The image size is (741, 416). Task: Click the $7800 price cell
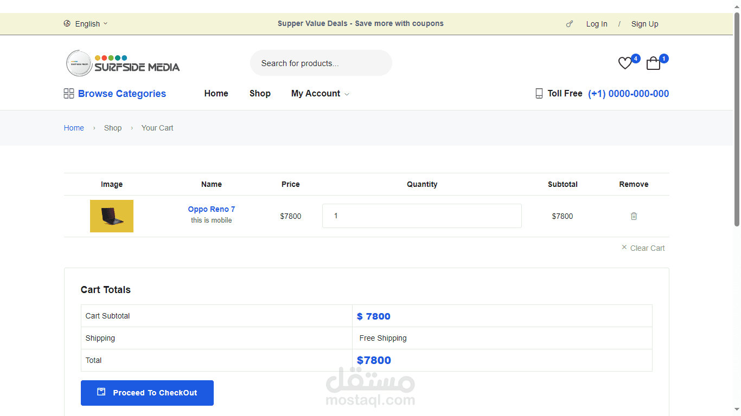(x=291, y=216)
